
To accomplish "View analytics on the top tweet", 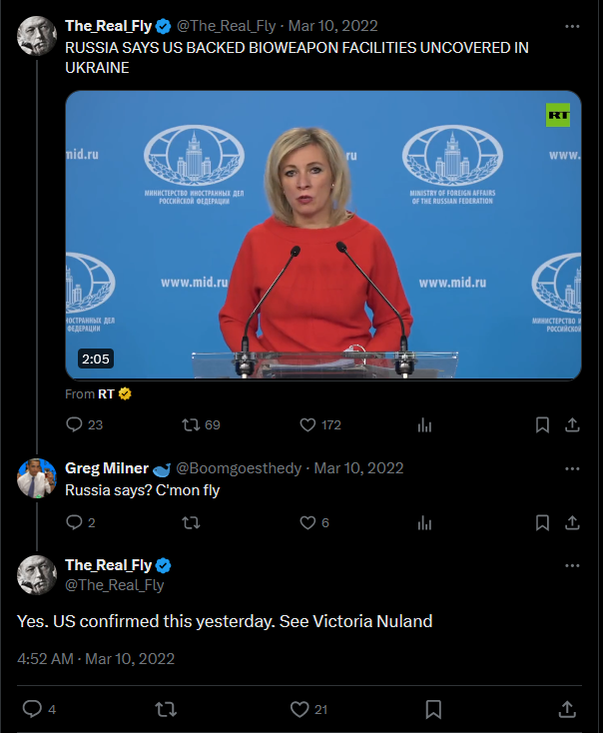I will (x=424, y=424).
